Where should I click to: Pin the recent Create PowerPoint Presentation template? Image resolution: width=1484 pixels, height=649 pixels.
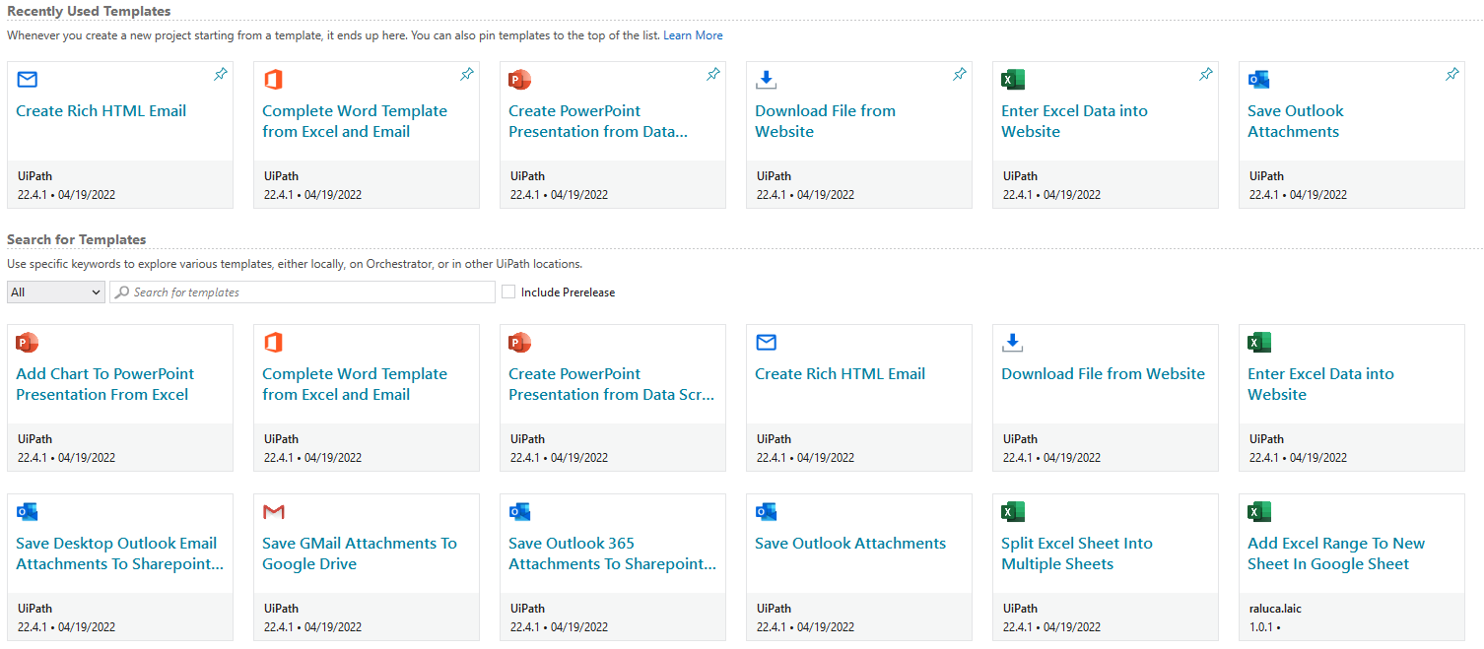712,75
